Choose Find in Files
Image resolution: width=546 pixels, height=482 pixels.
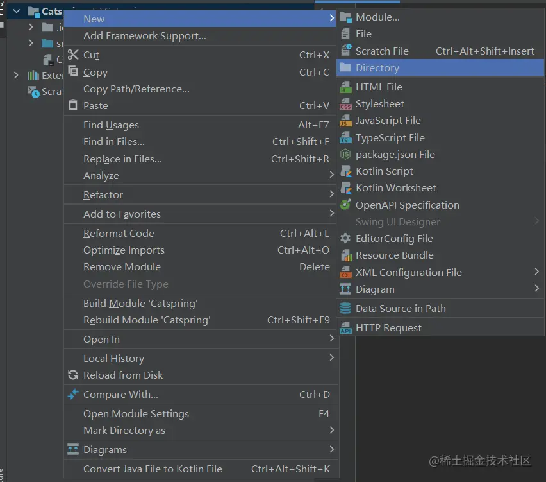(x=201, y=142)
